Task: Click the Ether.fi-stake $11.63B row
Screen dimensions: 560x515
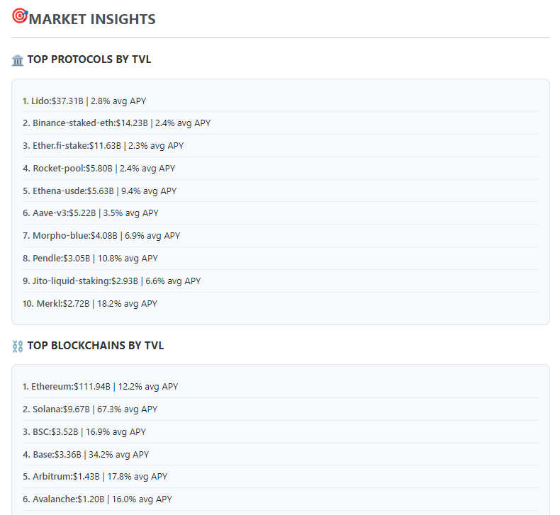Action: 281,146
